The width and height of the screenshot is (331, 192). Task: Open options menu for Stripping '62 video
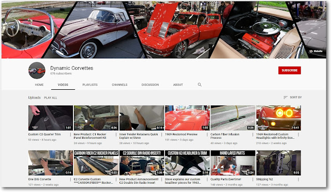click(298, 179)
